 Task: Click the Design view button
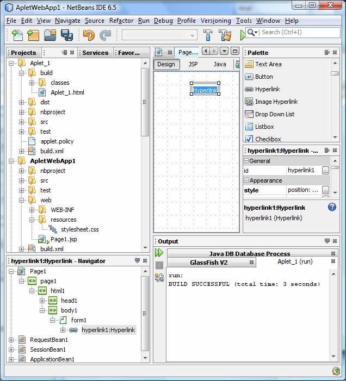(x=166, y=64)
